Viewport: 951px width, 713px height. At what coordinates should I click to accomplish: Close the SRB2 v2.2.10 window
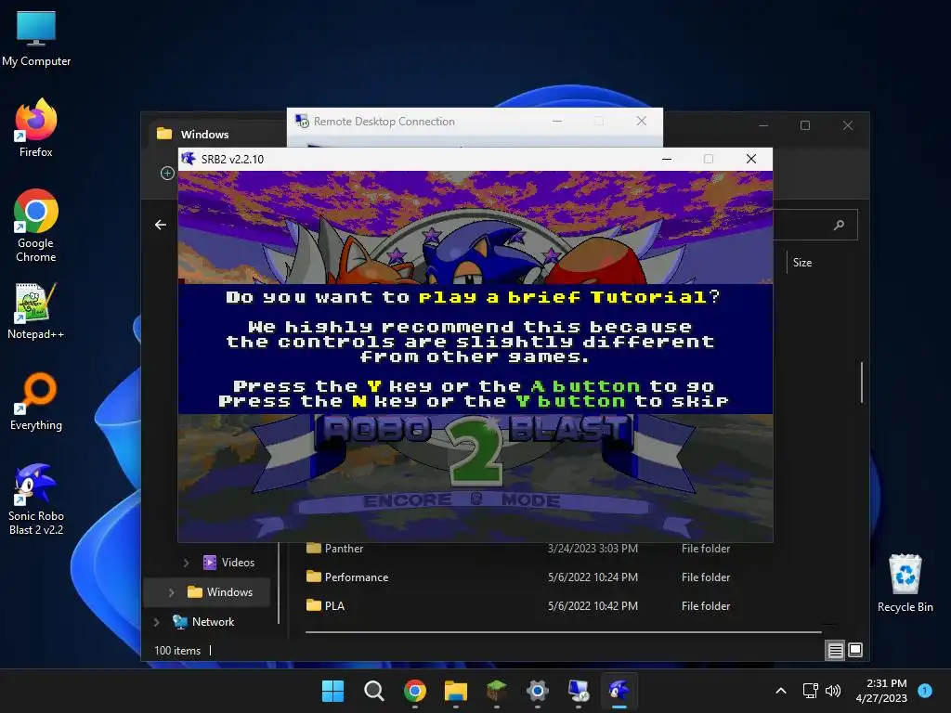coord(750,159)
